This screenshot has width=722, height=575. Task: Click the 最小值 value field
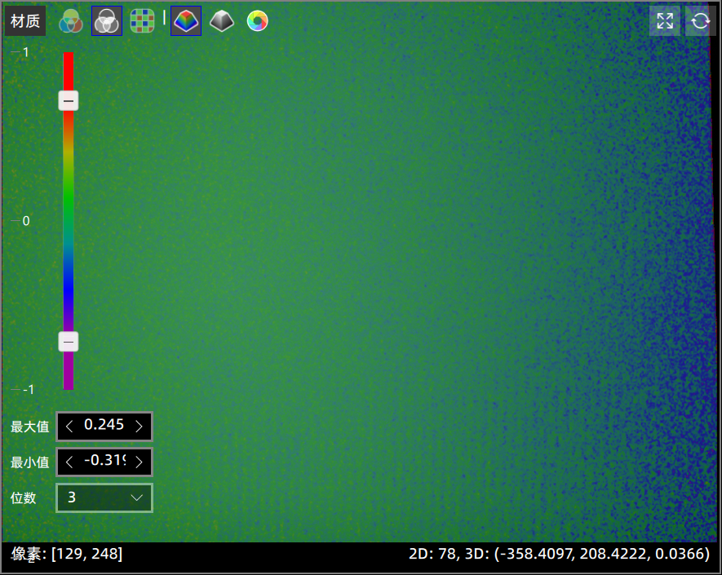[x=104, y=462]
